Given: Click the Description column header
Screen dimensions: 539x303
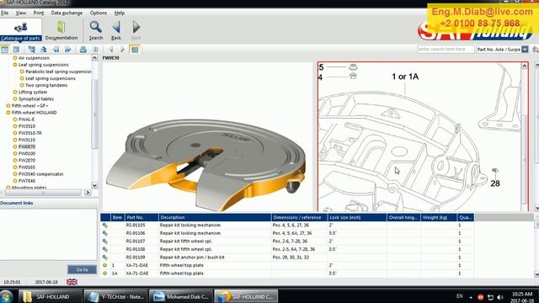Looking at the screenshot, I should 215,217.
